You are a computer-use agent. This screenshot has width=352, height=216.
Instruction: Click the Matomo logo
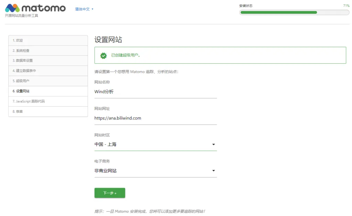pyautogui.click(x=35, y=8)
